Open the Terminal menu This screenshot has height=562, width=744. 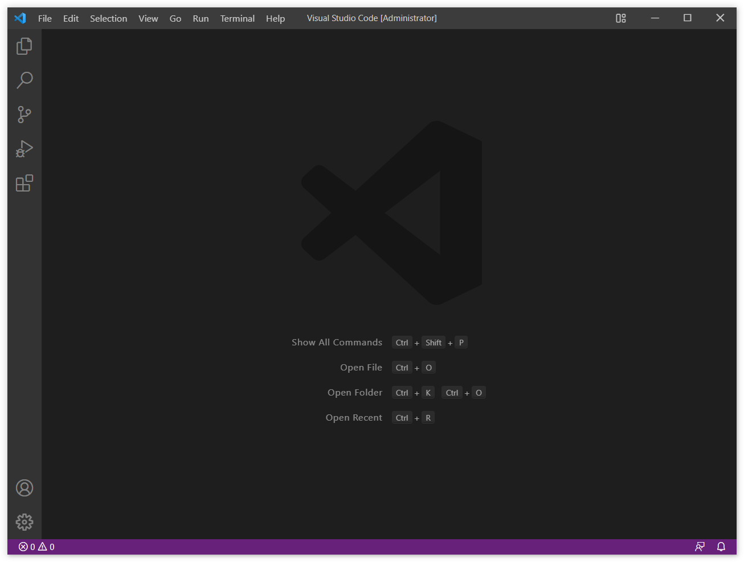tap(237, 18)
